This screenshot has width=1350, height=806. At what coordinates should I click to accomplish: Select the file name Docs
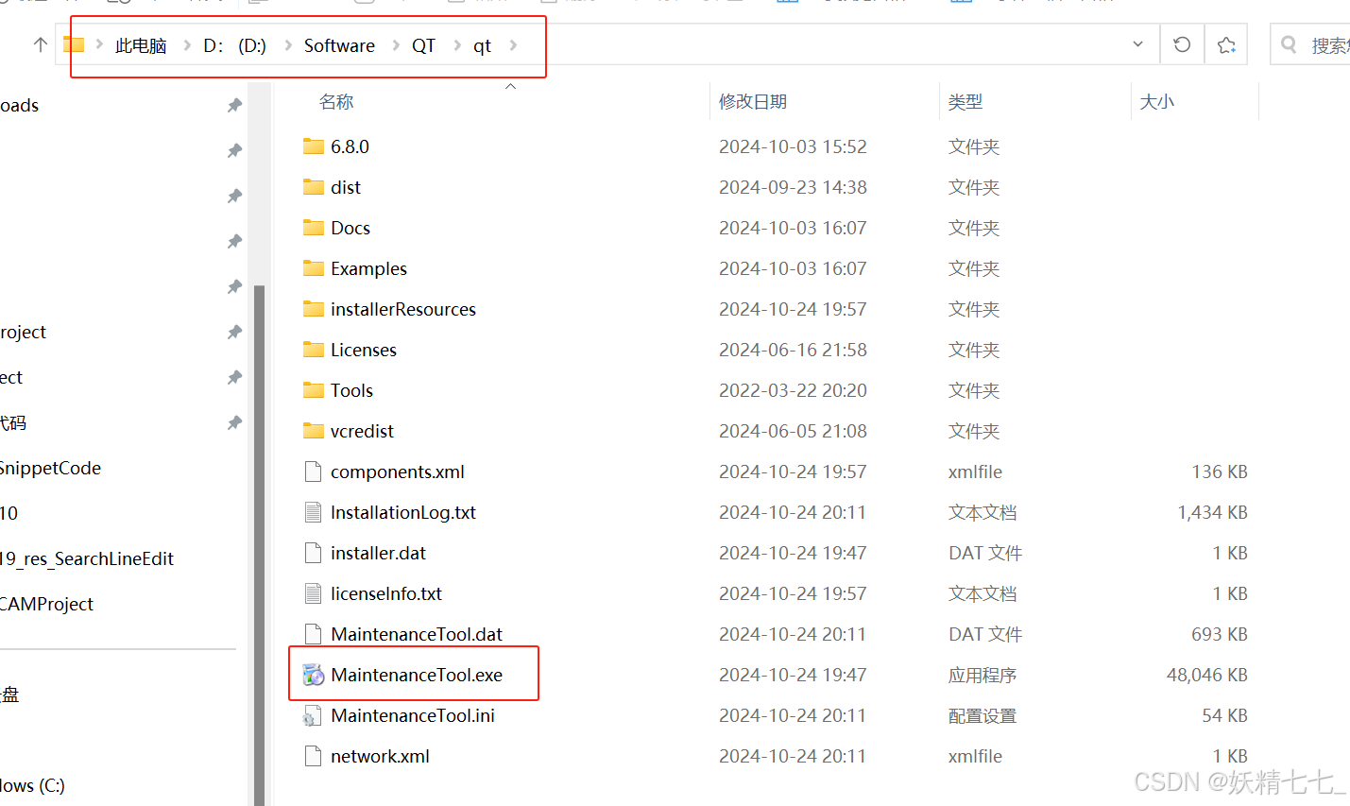[350, 228]
